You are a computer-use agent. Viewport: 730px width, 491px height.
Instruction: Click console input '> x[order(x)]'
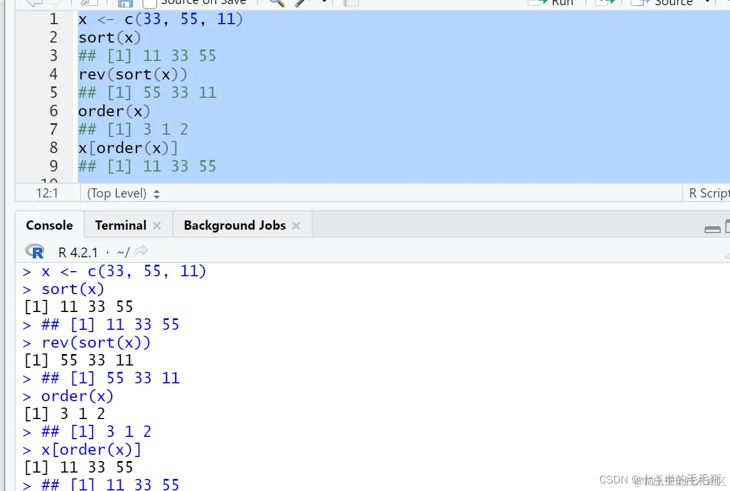point(82,450)
